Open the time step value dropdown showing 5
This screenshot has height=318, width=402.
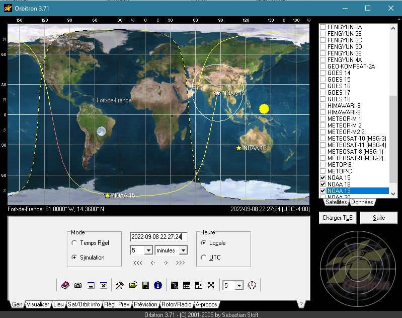148,250
